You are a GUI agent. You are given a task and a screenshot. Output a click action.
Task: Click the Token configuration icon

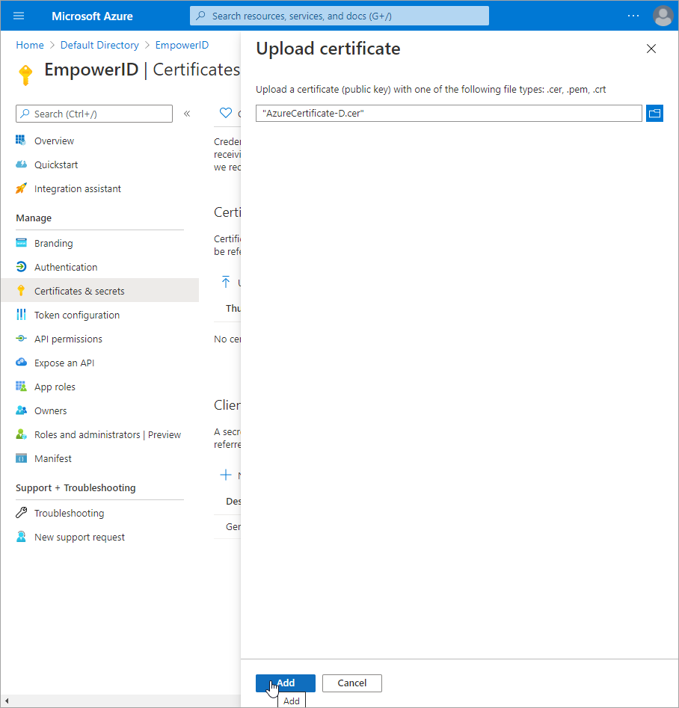(x=21, y=315)
